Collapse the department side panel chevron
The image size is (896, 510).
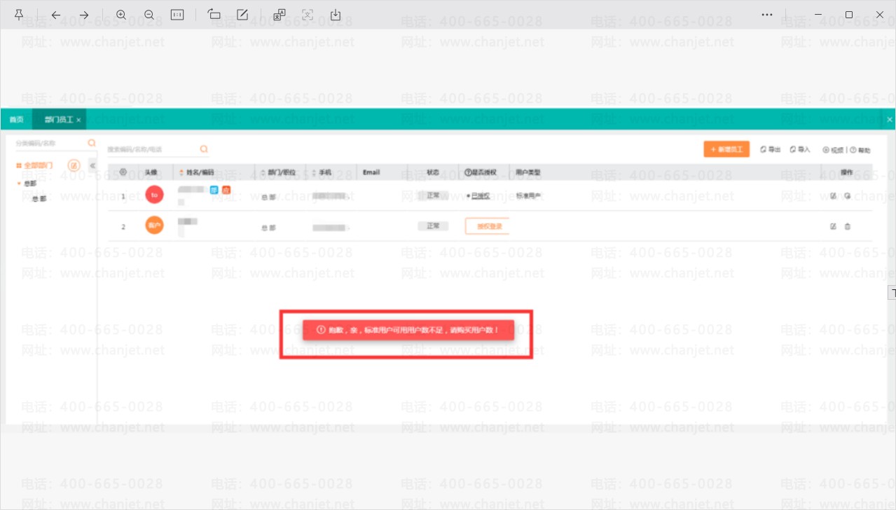coord(92,165)
